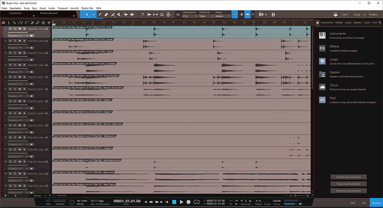Image resolution: width=383 pixels, height=208 pixels.
Task: Click the big down arrow icon beside Start
Action: 336,14
